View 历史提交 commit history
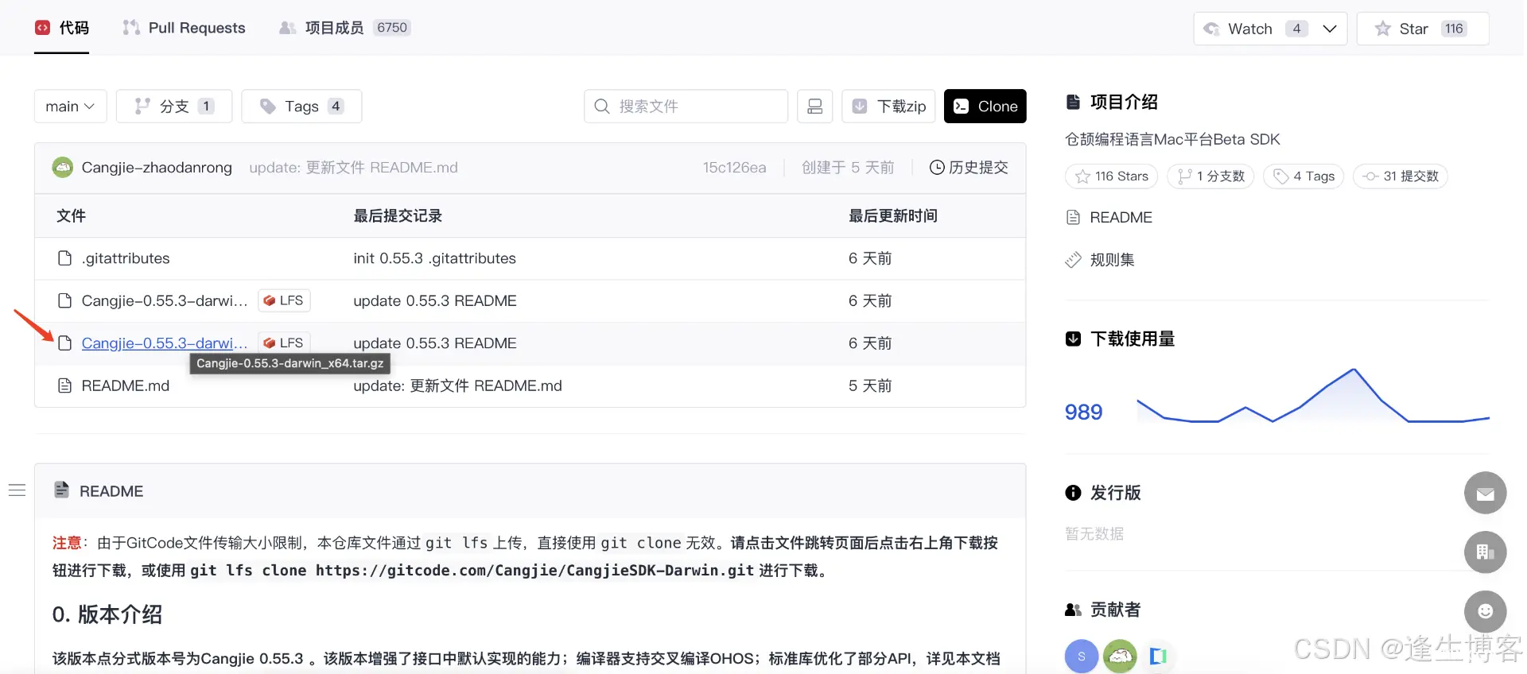 969,168
